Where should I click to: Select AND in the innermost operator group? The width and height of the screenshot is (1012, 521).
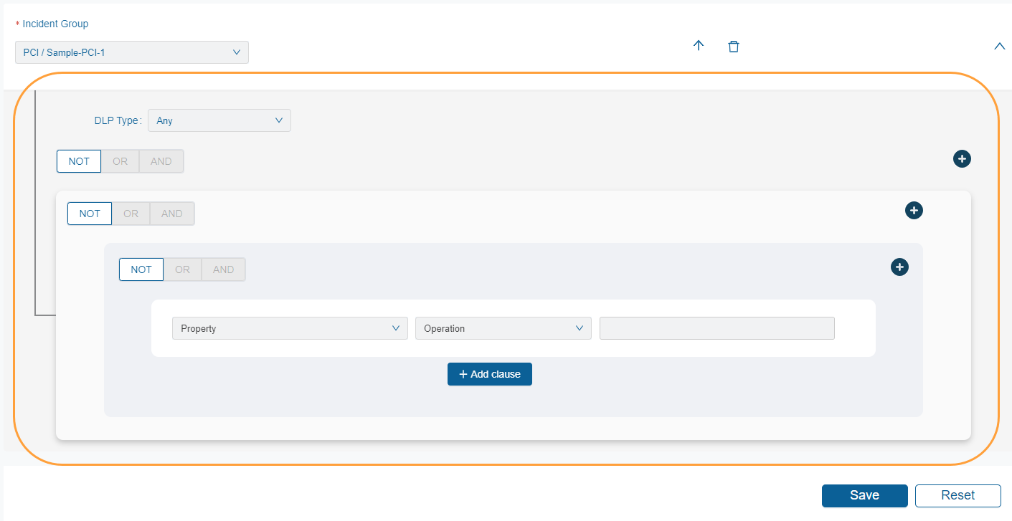223,269
